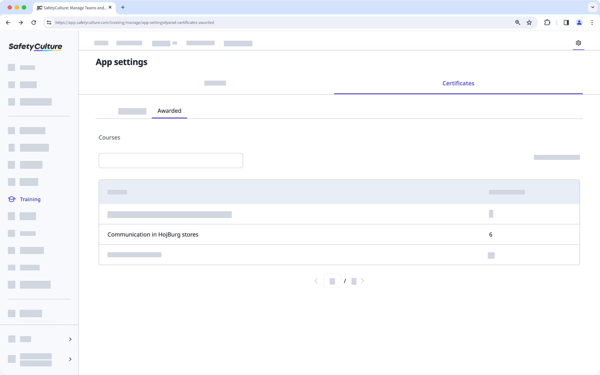Open Training in the sidebar
The width and height of the screenshot is (600, 375).
click(30, 199)
